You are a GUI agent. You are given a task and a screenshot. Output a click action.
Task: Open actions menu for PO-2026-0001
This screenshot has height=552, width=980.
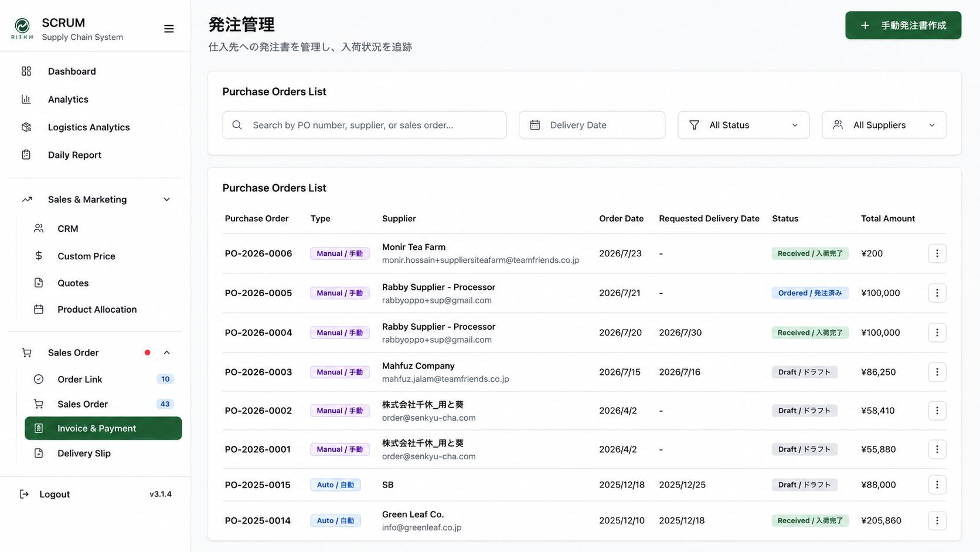937,449
